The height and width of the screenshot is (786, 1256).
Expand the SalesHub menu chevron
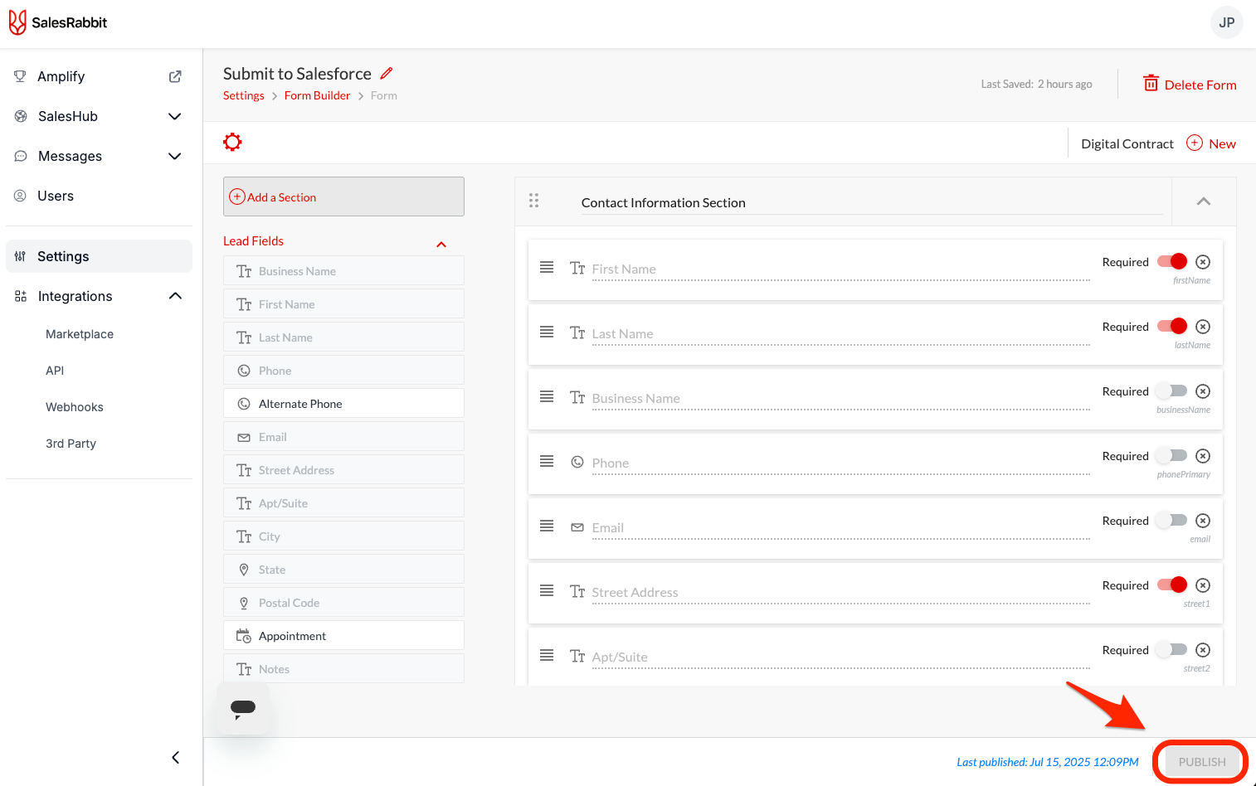(175, 116)
